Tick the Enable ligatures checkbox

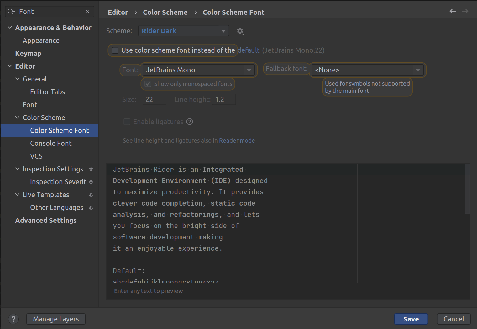click(127, 122)
